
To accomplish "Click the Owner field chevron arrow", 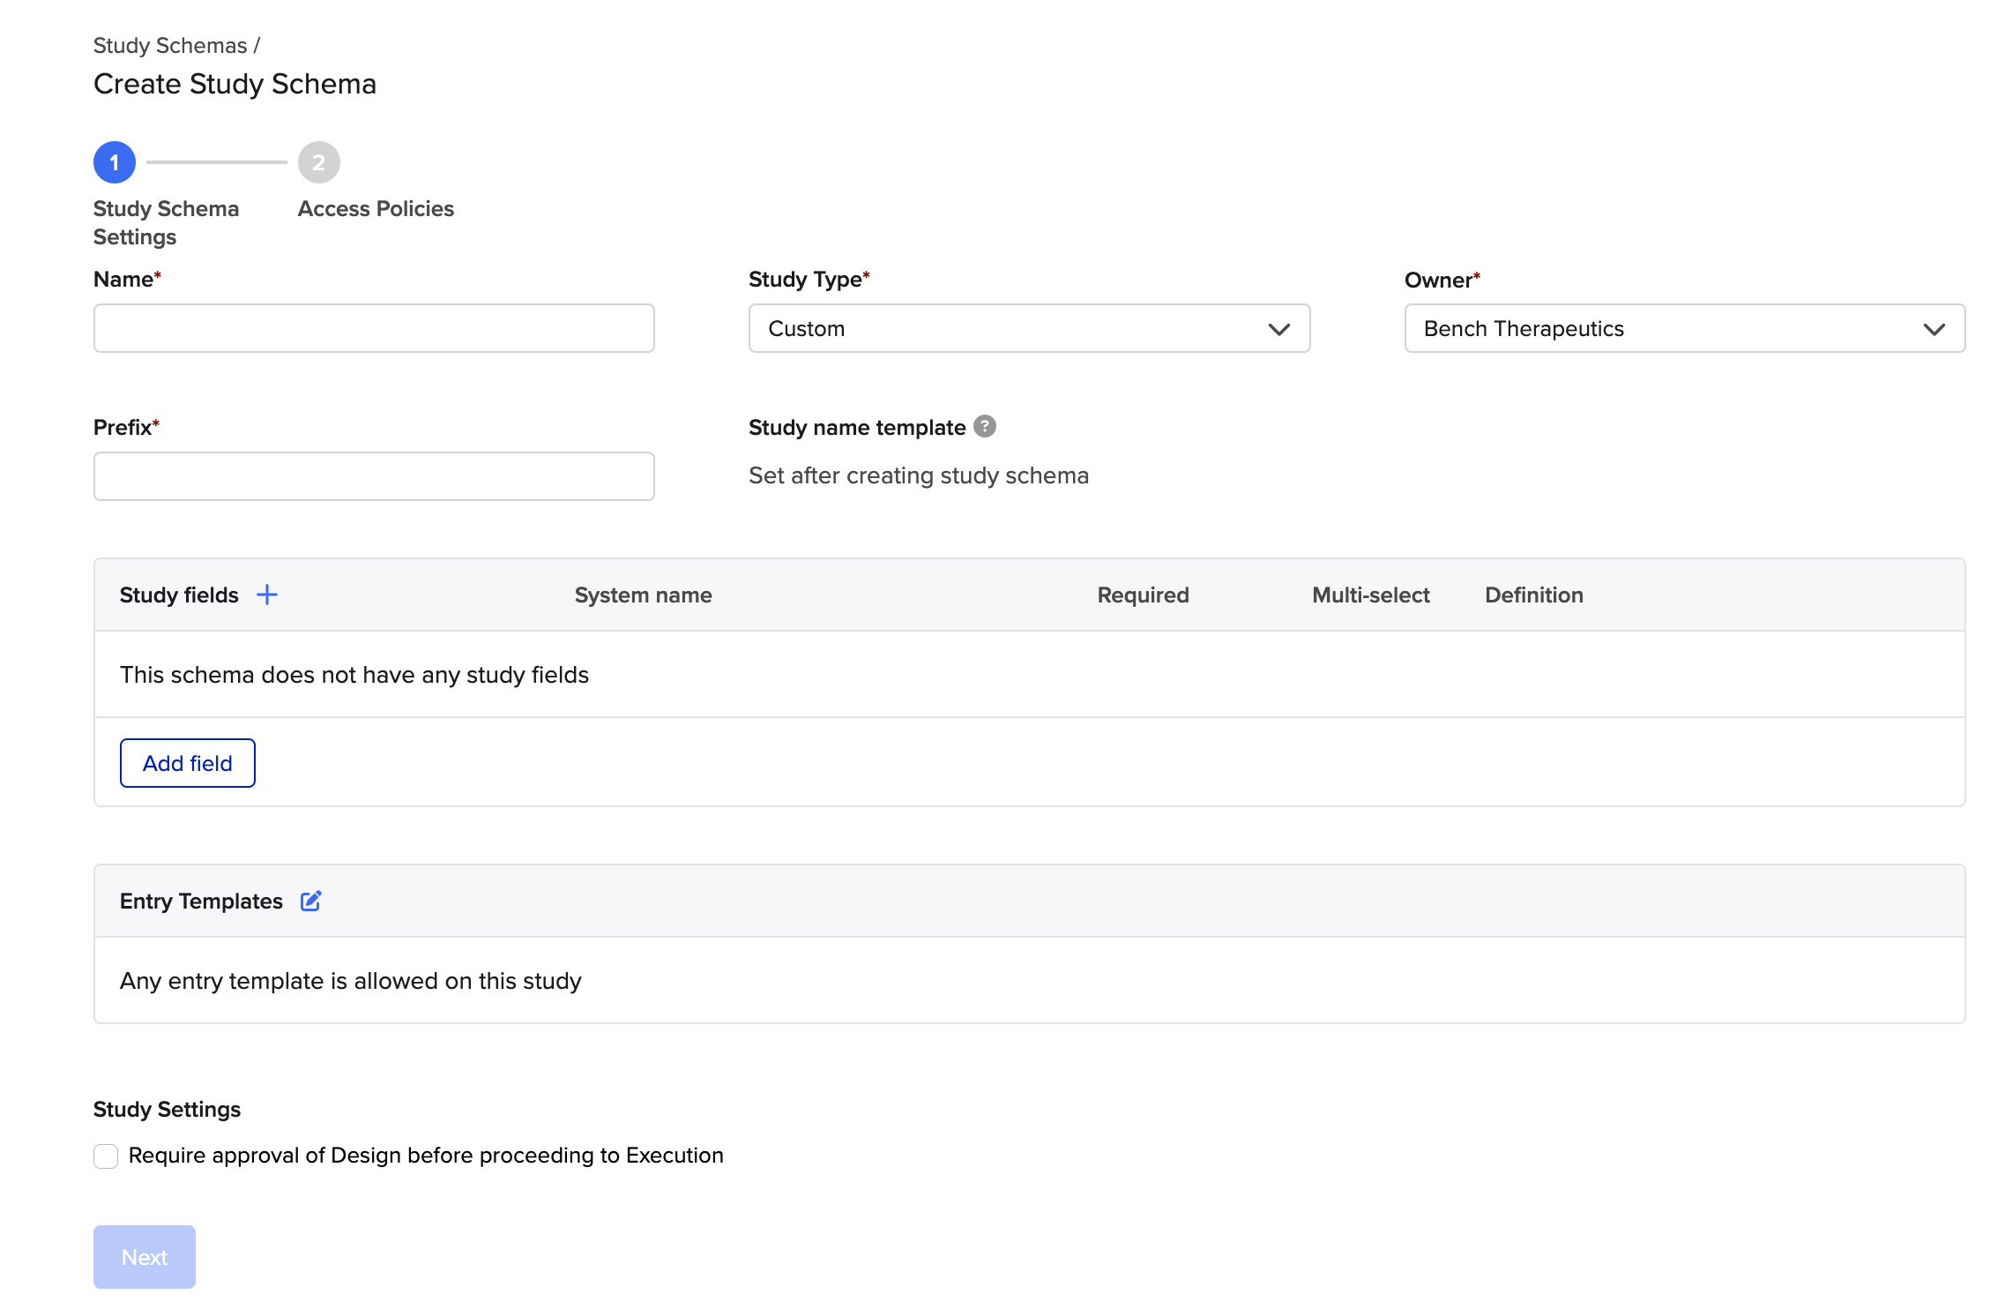I will click(1934, 329).
